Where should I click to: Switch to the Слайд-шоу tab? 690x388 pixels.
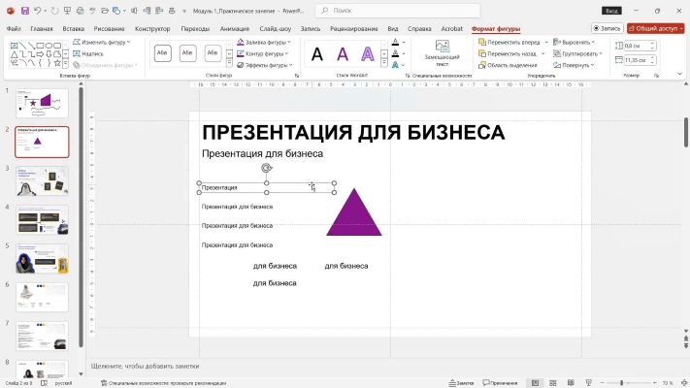(275, 28)
